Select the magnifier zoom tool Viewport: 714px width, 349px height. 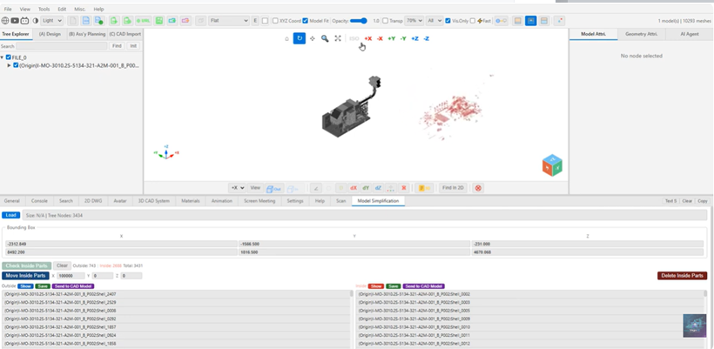[325, 38]
